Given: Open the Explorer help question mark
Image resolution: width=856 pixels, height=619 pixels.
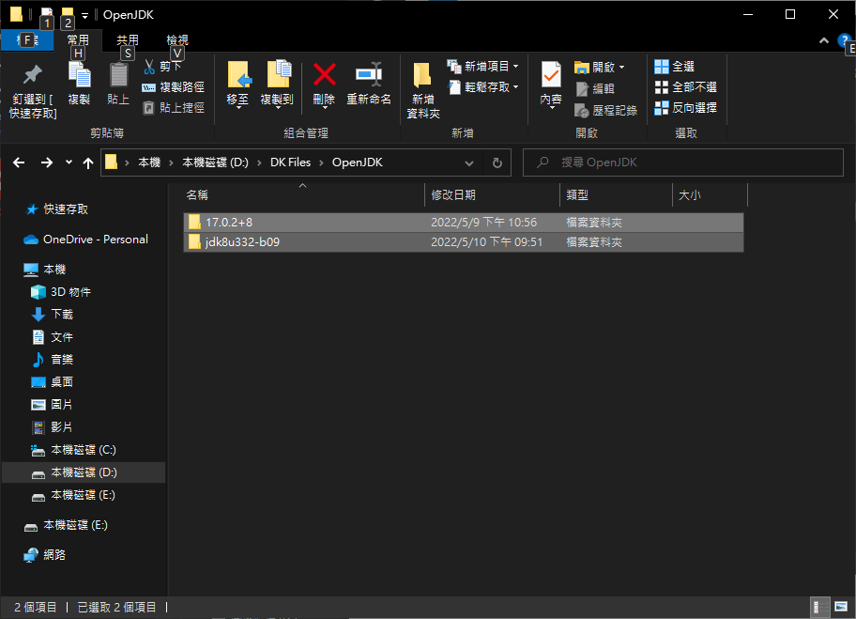Looking at the screenshot, I should (x=844, y=39).
